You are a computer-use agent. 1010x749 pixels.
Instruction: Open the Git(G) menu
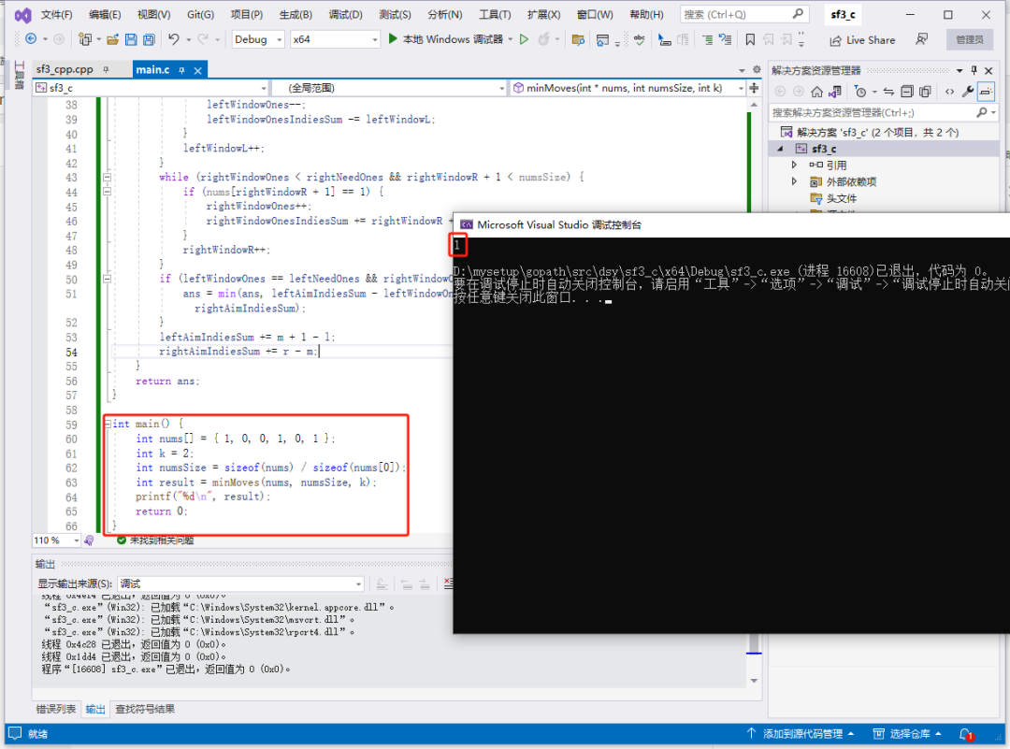200,14
